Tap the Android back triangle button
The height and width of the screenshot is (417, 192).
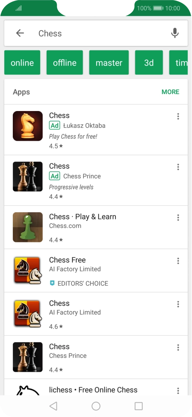coord(53,406)
